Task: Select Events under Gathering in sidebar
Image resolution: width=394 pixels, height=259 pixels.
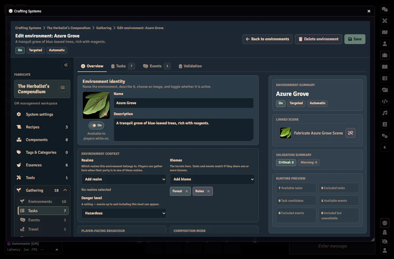Action: click(43, 220)
